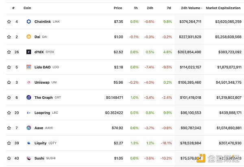Sort coins by Price column header
Viewport: 244px width, 167px height.
click(118, 8)
